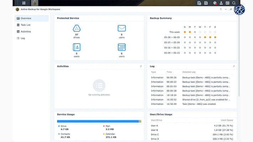
Task: Click the Type column header in Log
Action: (153, 72)
